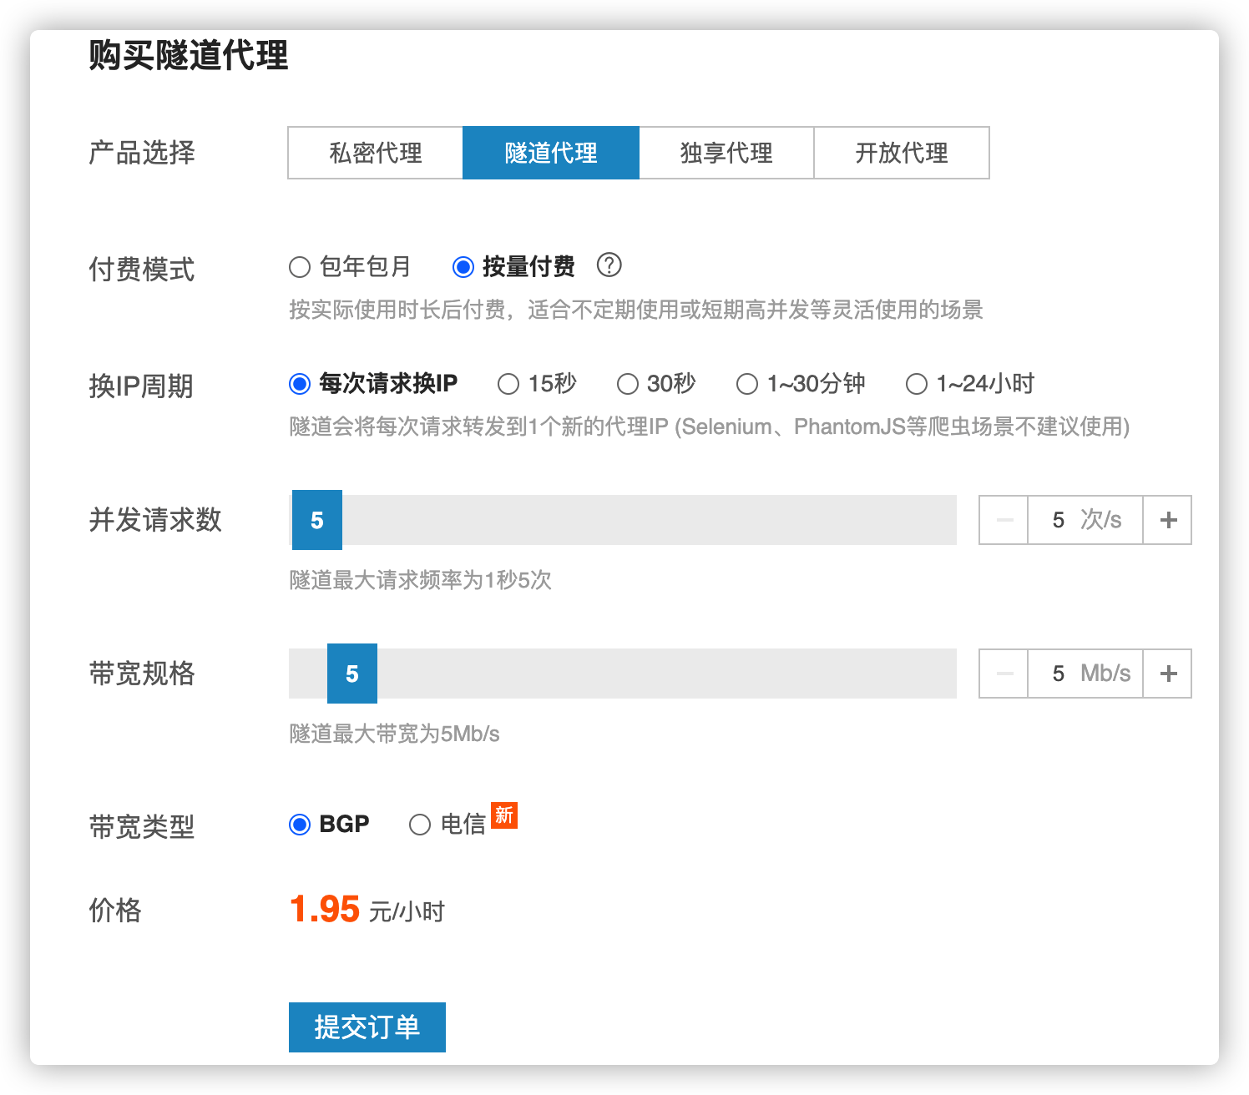This screenshot has height=1095, width=1249.
Task: Click minus icon for 并发请求数 stepper
Action: click(x=1004, y=520)
